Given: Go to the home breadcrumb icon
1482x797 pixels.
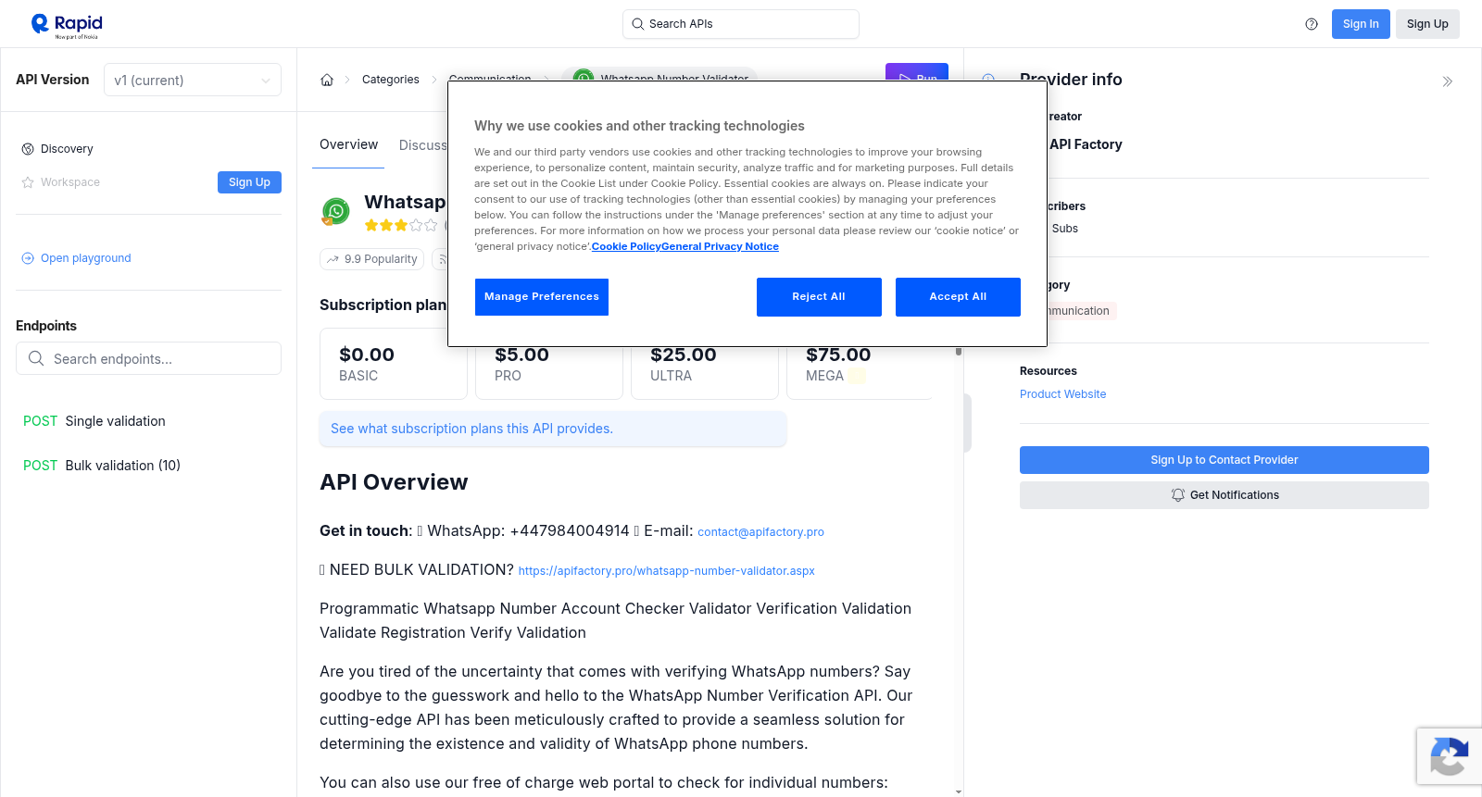Looking at the screenshot, I should [x=327, y=80].
